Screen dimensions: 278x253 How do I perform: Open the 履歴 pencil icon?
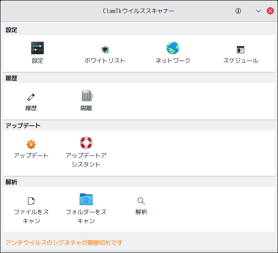click(x=31, y=97)
